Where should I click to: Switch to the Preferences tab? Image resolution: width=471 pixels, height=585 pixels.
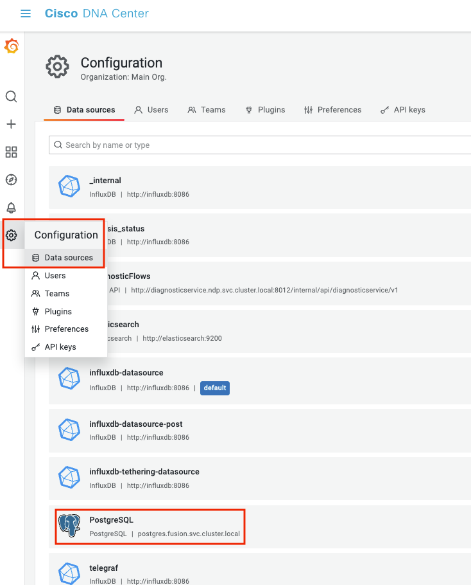coord(332,110)
